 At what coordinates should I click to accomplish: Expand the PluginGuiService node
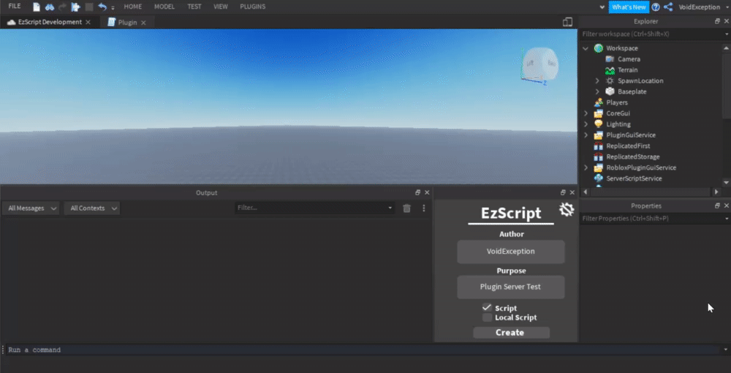click(586, 135)
